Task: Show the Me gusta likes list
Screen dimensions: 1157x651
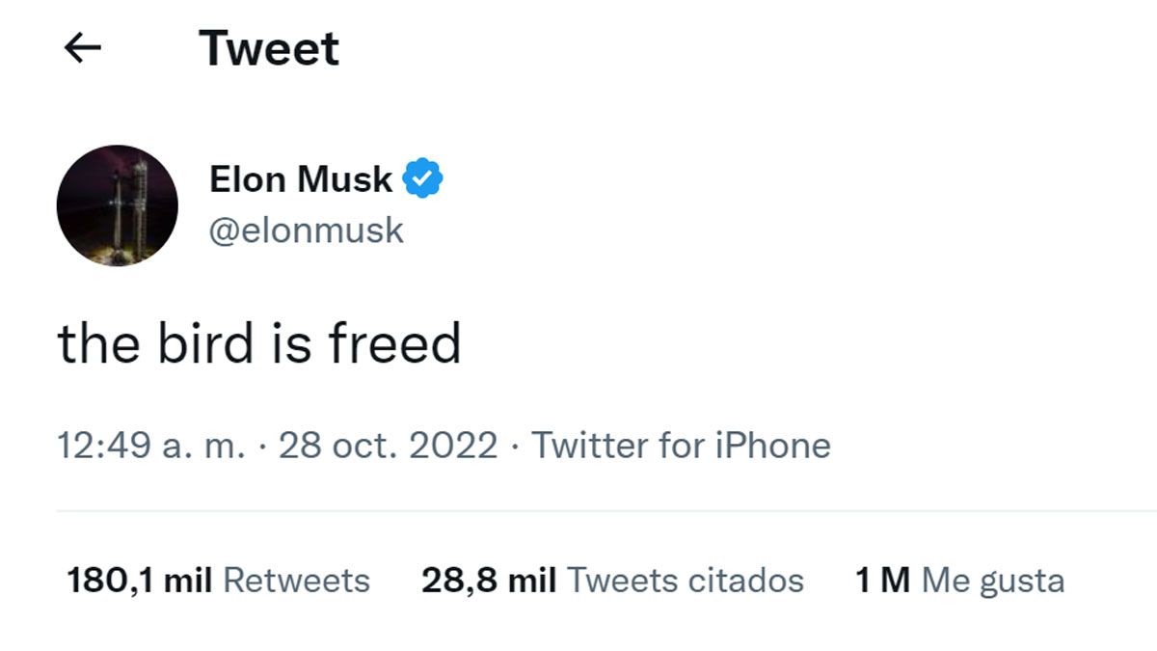Action: coord(992,581)
